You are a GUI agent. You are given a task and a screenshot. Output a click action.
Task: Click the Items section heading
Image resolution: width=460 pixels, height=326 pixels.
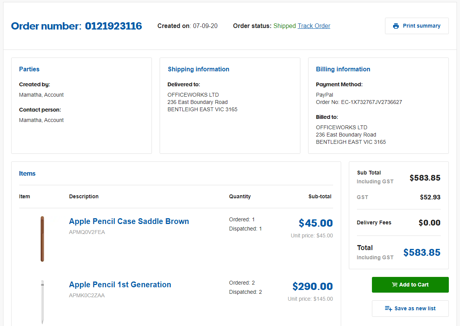tap(27, 173)
